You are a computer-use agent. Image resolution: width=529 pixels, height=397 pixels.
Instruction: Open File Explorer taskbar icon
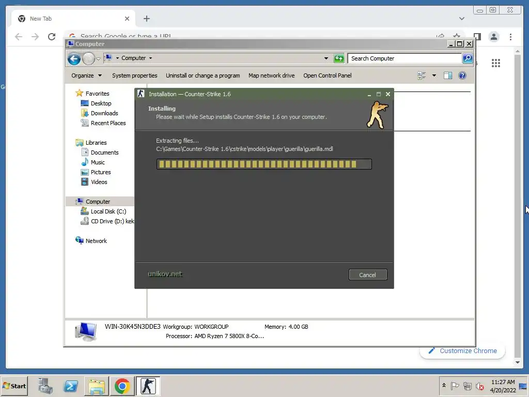point(97,386)
